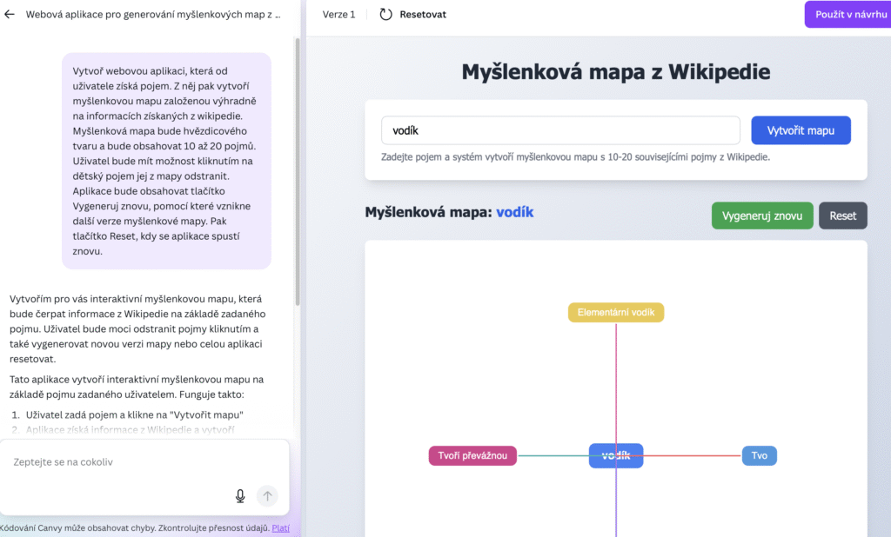Click the Použít v návrhu button
The width and height of the screenshot is (891, 537).
848,14
